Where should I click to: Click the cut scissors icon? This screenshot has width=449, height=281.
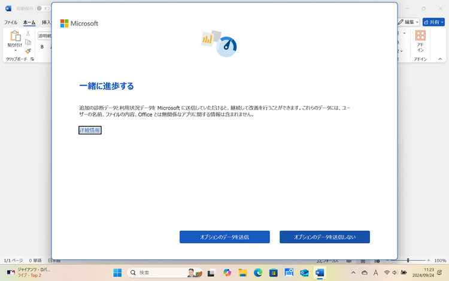[x=28, y=34]
